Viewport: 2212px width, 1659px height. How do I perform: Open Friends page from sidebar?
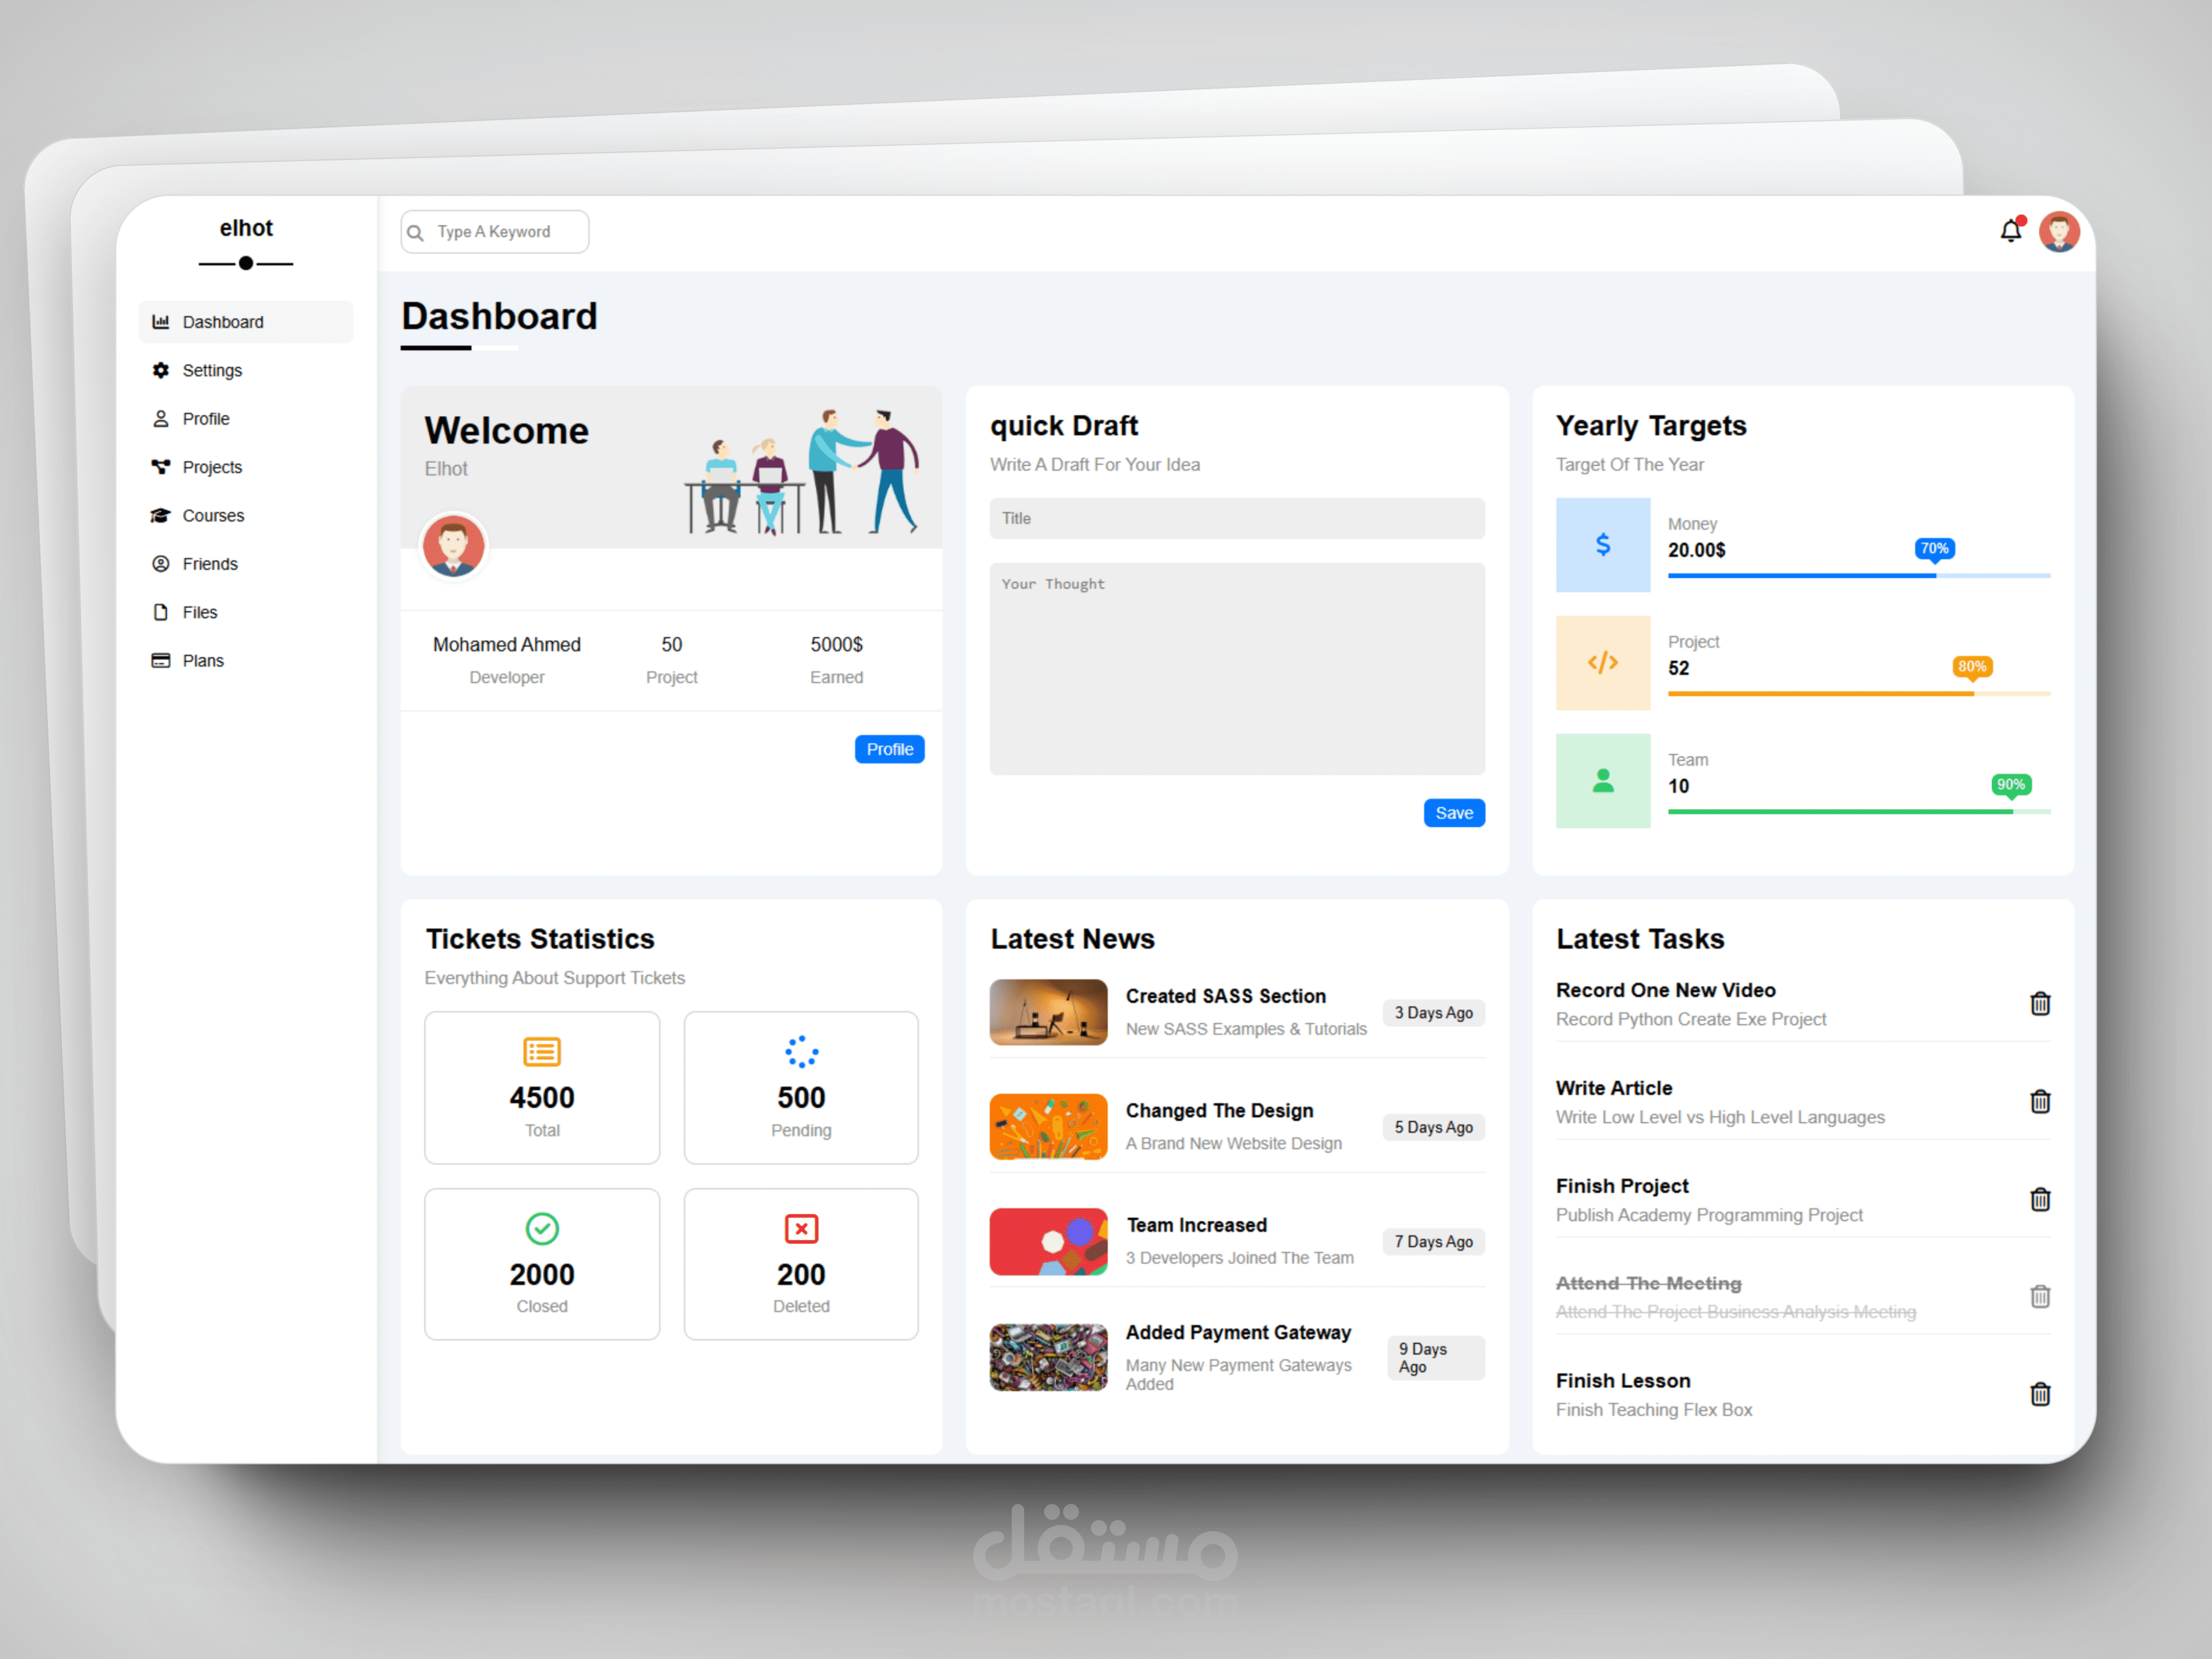pos(210,564)
